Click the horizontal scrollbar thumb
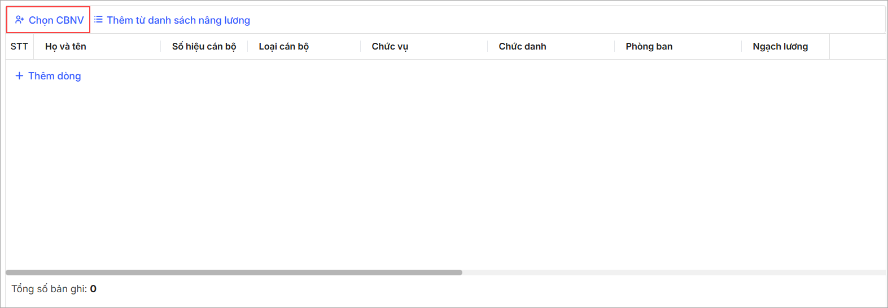The height and width of the screenshot is (308, 888). (234, 273)
